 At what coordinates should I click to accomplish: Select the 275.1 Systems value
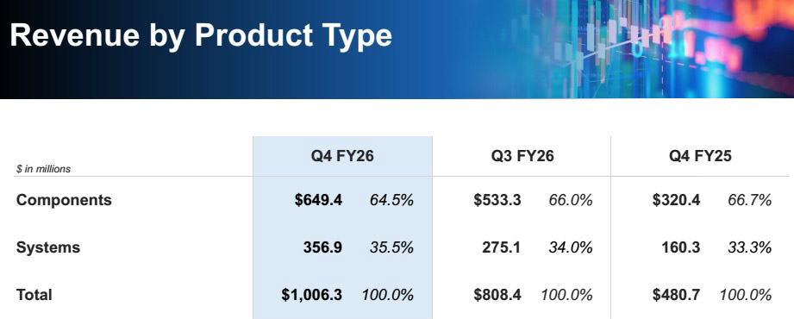pos(501,247)
